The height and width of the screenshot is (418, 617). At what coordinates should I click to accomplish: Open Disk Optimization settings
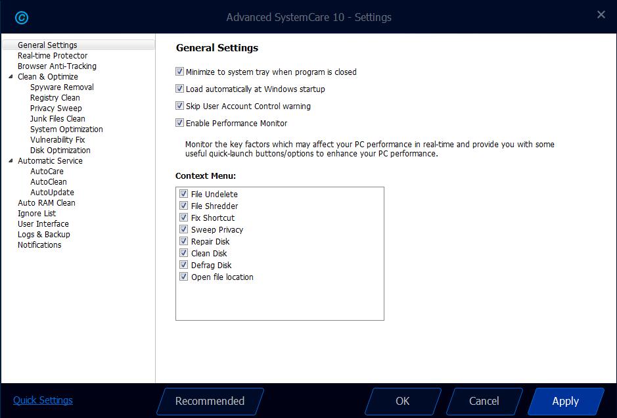[60, 150]
